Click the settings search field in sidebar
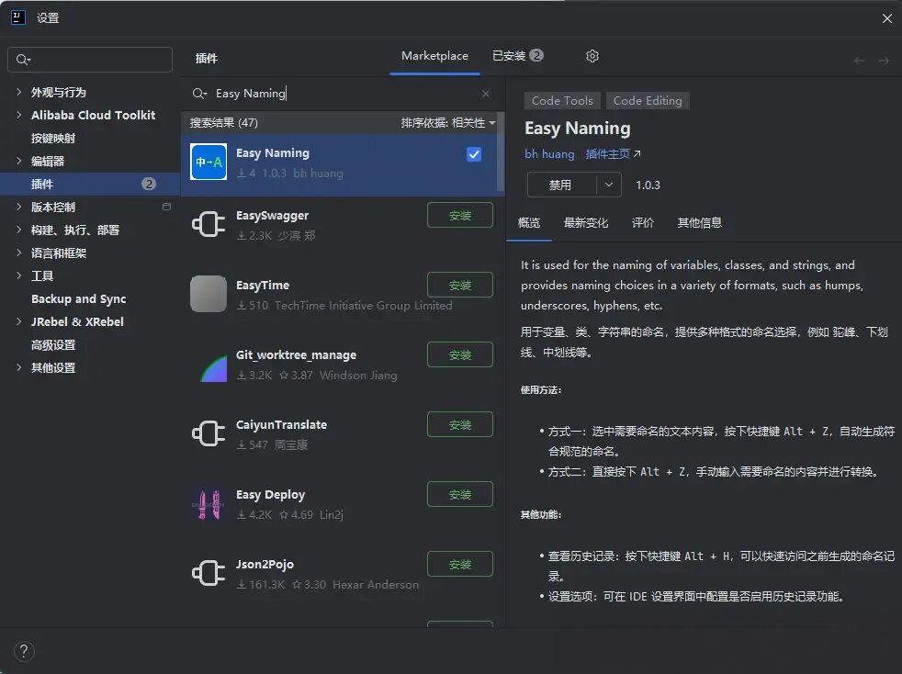 point(90,60)
